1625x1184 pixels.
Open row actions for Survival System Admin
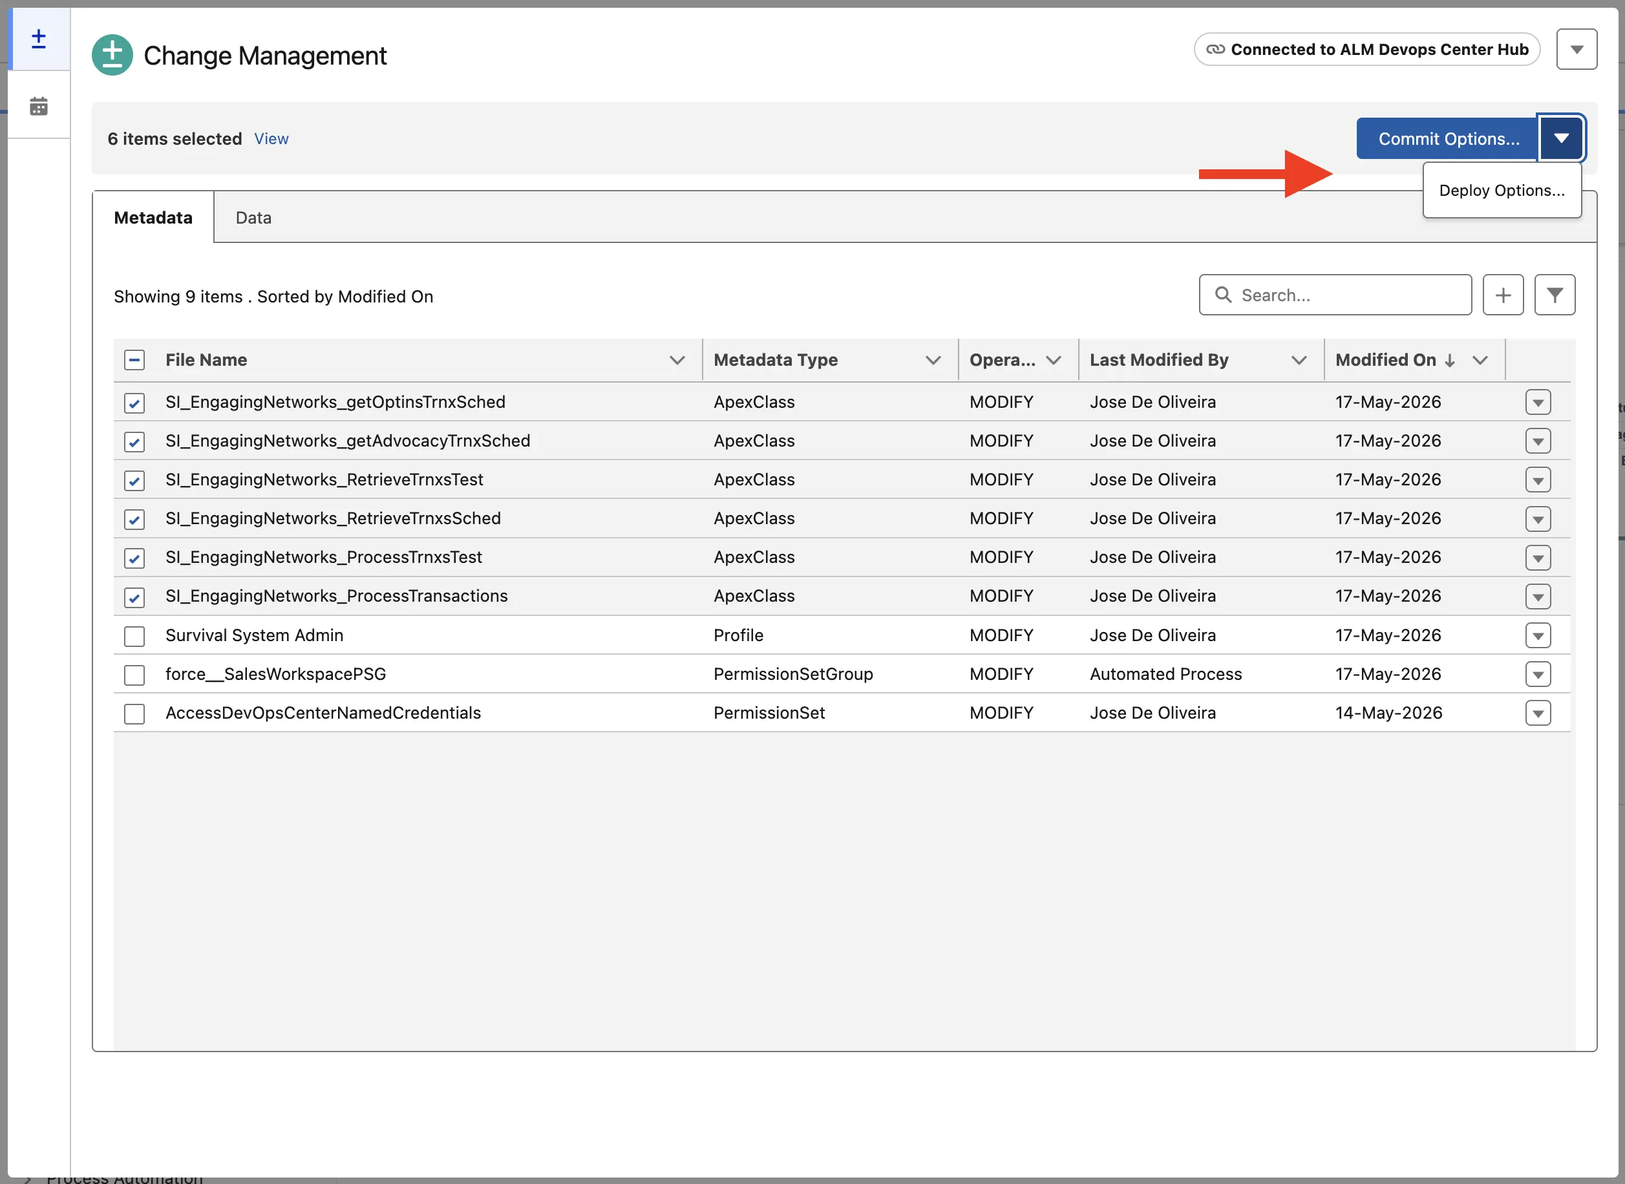[x=1538, y=635]
